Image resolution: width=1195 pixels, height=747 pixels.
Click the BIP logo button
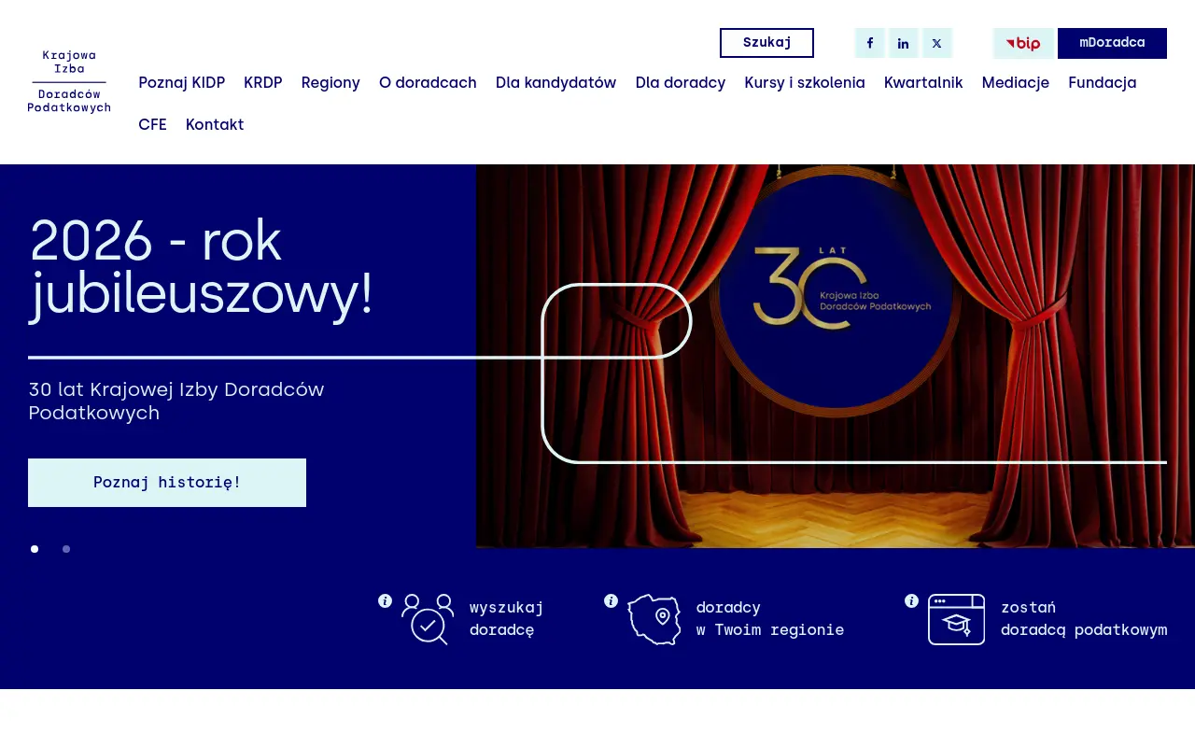(1023, 43)
